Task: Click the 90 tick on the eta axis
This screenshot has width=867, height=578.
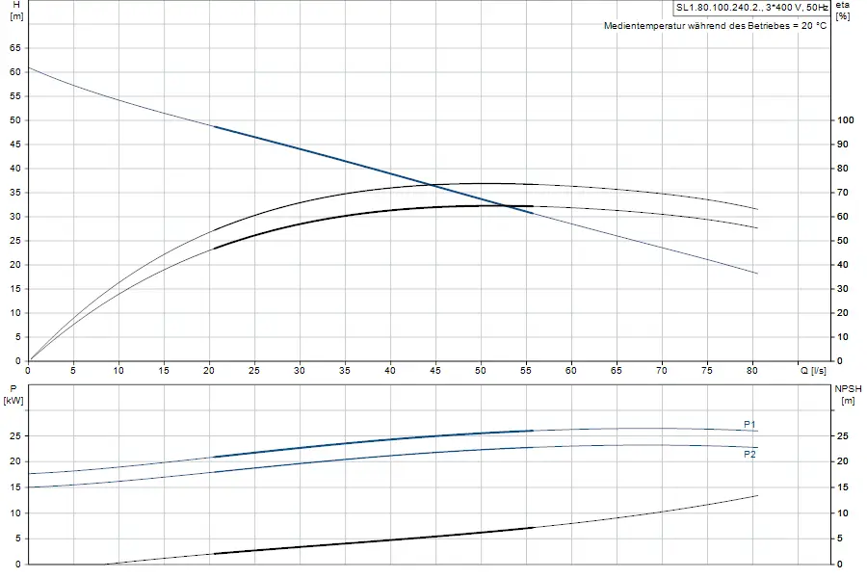Action: point(843,144)
